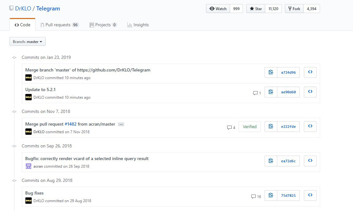The width and height of the screenshot is (353, 211).
Task: Copy full SHA for commit 75d7821
Action: pos(271,195)
